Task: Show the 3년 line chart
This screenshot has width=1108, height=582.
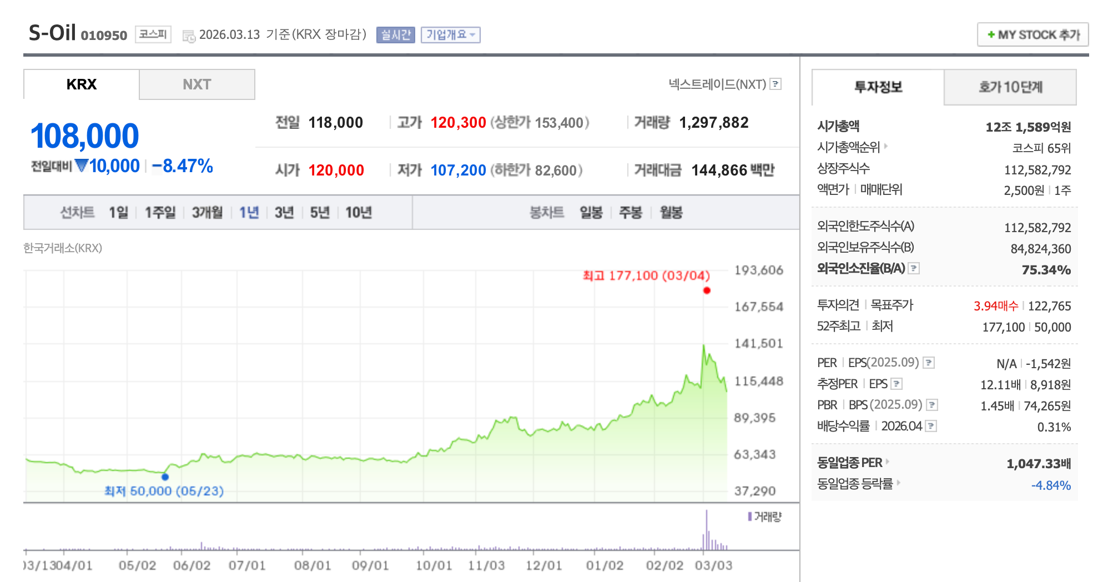Action: coord(284,213)
